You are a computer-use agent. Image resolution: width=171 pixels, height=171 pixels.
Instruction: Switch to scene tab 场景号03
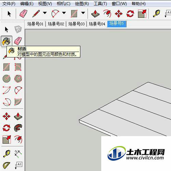pyautogui.click(x=76, y=24)
